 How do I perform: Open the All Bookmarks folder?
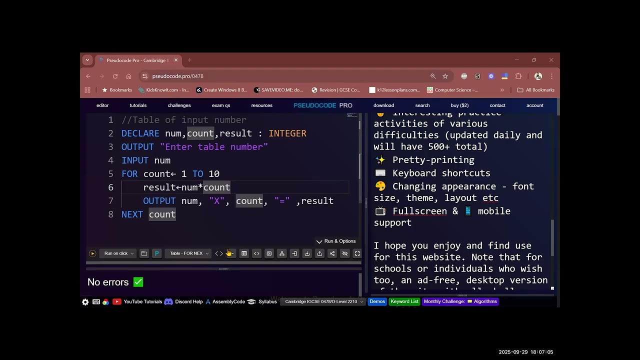pos(536,90)
